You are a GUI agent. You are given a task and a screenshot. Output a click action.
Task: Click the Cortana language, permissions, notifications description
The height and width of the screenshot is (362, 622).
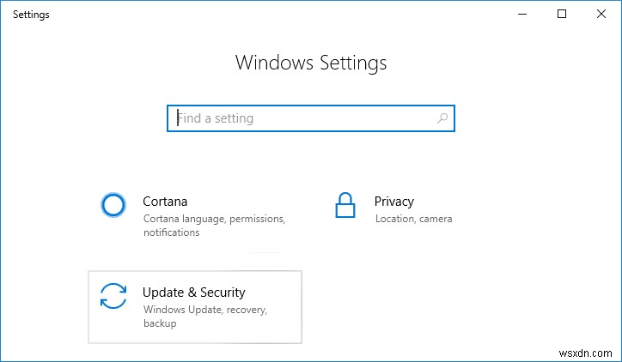[214, 226]
